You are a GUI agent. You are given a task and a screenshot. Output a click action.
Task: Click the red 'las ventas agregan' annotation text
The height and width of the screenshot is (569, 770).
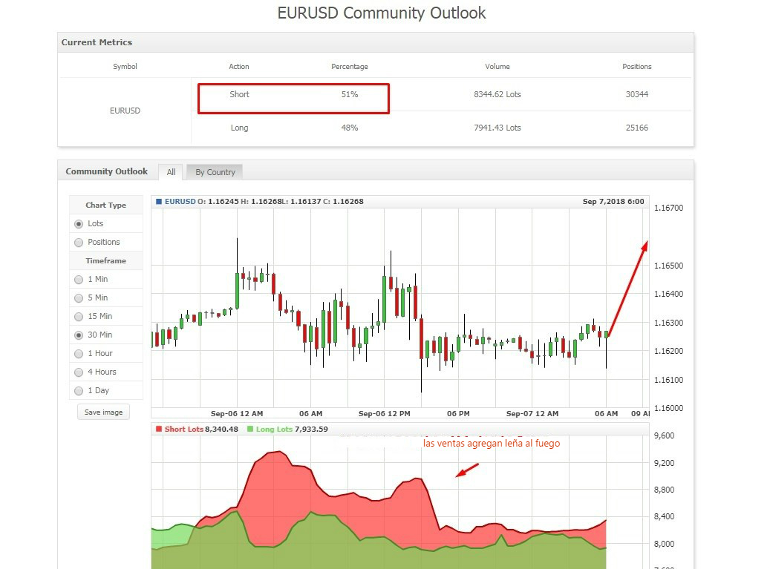(491, 444)
